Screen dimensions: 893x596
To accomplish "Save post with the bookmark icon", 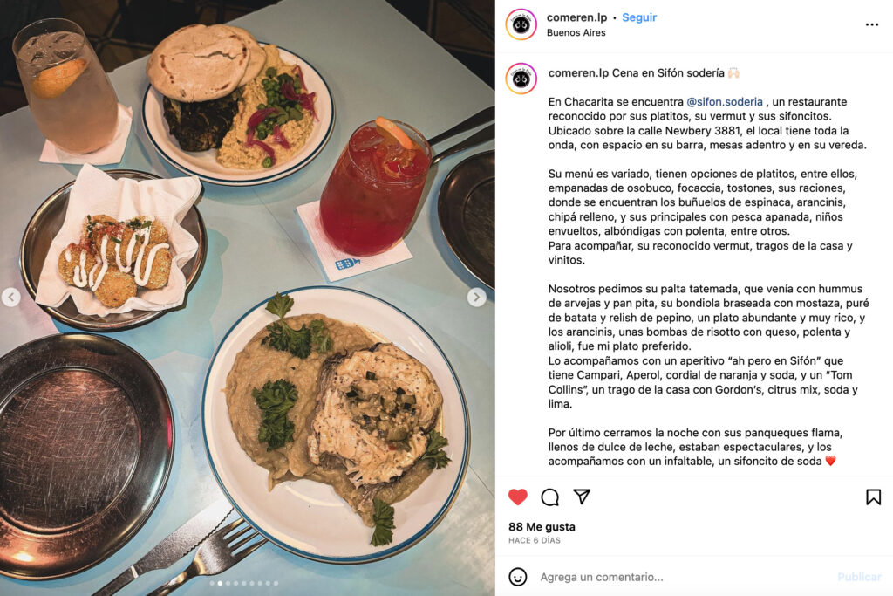I will [873, 497].
